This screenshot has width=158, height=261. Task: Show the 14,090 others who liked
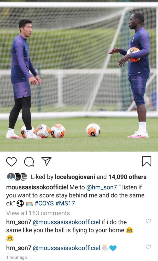click(127, 177)
